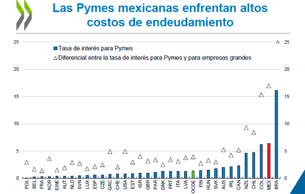Click the 'USA' axis label
The image size is (305, 194).
click(x=125, y=185)
